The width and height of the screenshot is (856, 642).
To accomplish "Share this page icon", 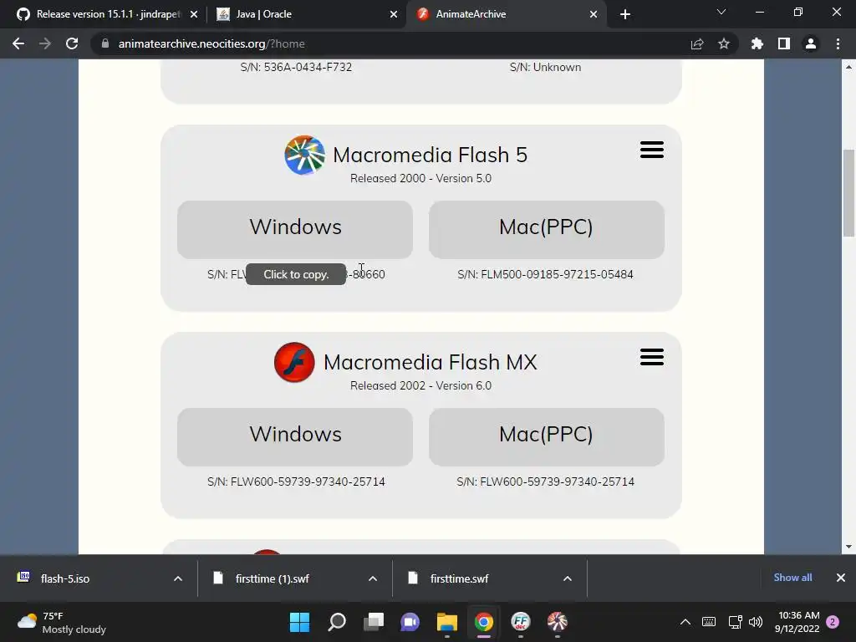I will pos(697,43).
